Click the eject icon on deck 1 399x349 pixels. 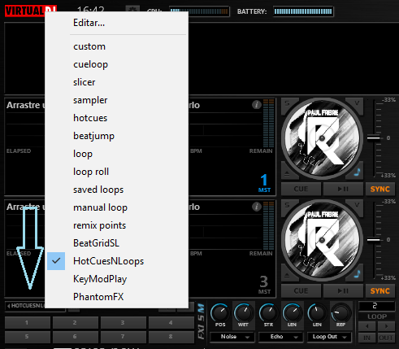click(287, 173)
